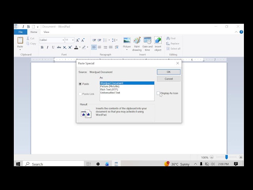Viewport: 253px width, 190px height.
Task: Apply Strikethrough formatting
Action: pyautogui.click(x=59, y=47)
